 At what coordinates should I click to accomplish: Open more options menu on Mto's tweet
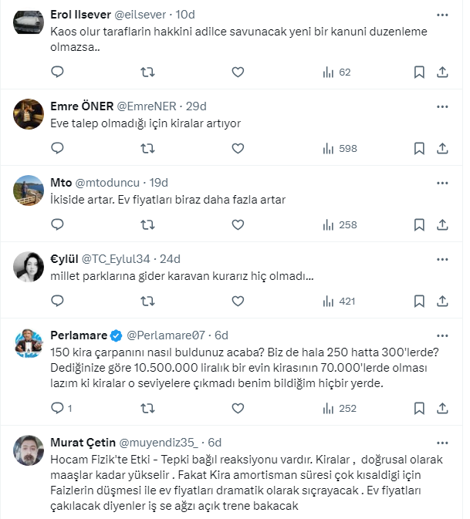(442, 182)
